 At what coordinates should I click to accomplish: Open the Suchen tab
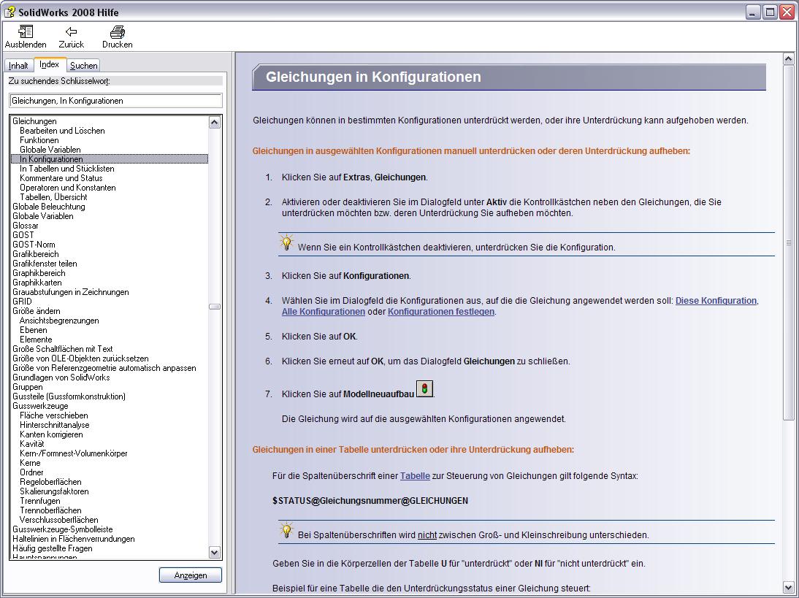[83, 66]
